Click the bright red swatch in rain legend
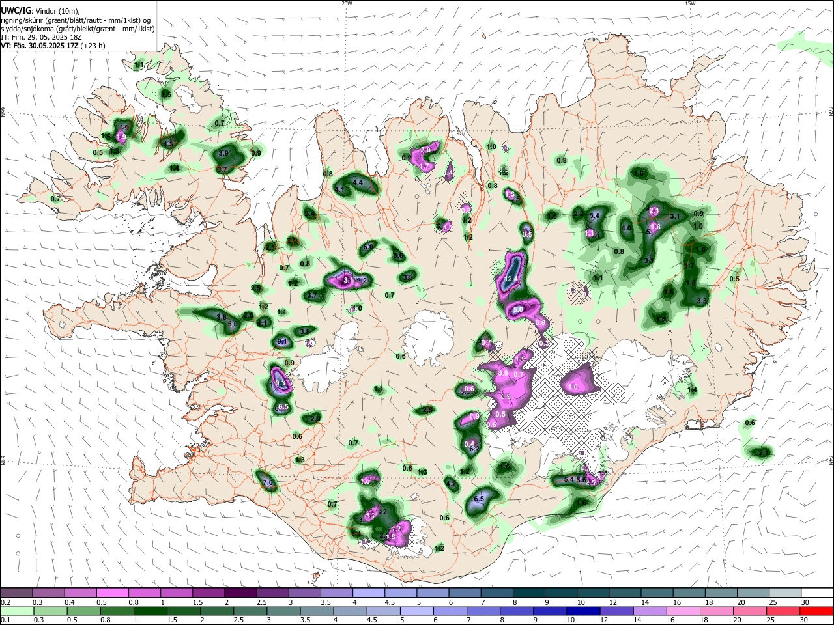 [816, 611]
